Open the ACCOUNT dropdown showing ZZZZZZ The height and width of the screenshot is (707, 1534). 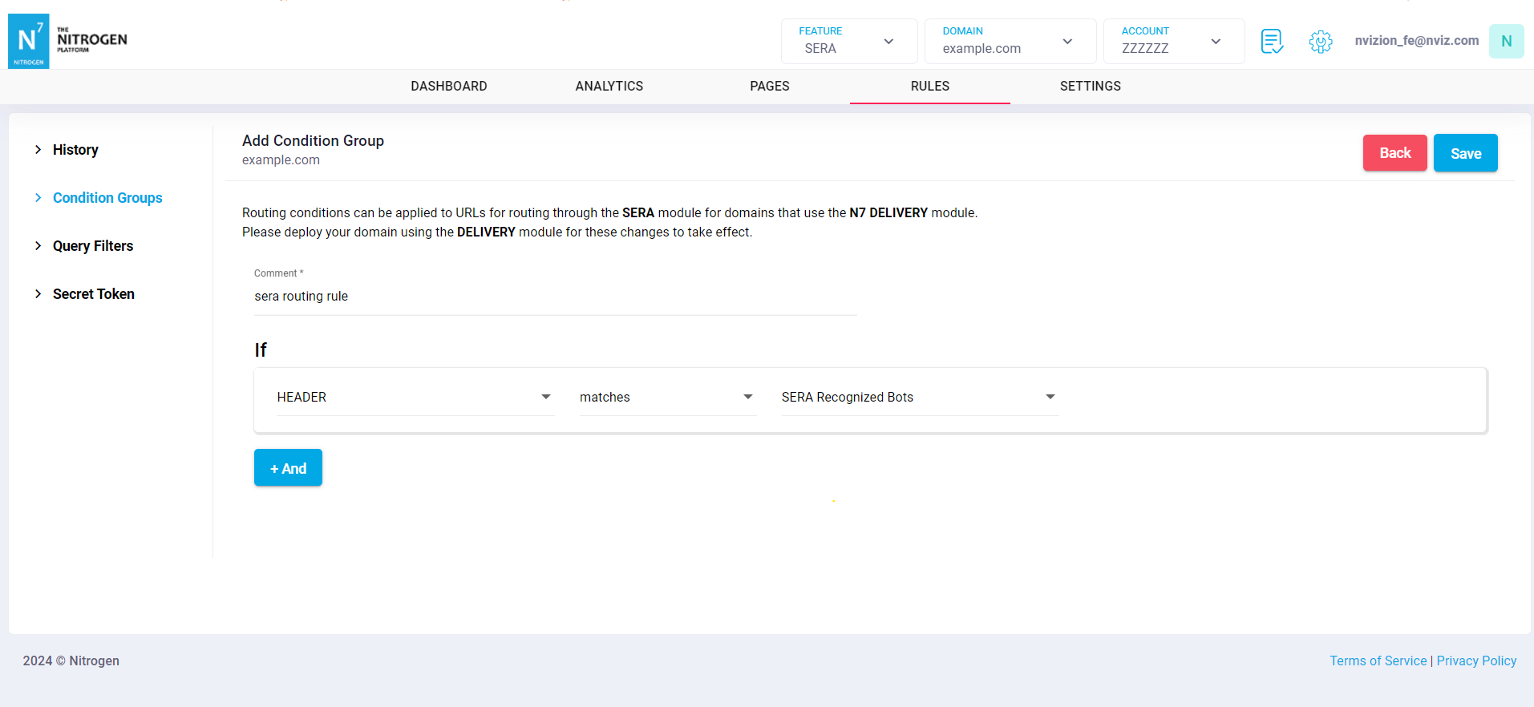(x=1172, y=41)
